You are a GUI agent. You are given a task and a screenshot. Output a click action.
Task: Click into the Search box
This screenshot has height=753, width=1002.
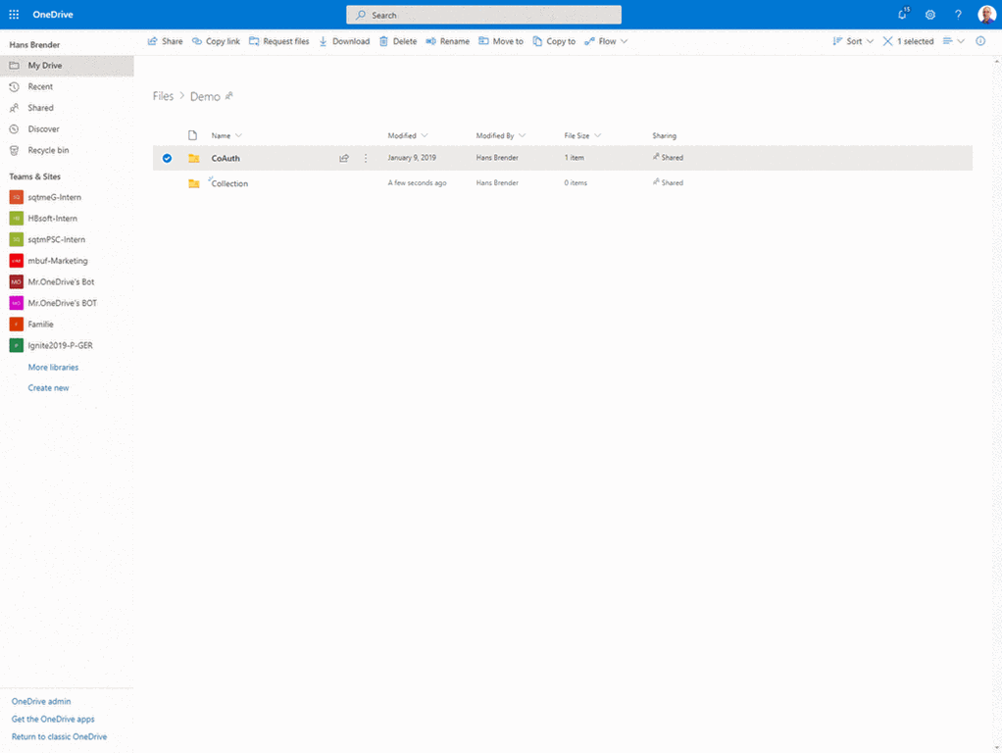[483, 15]
